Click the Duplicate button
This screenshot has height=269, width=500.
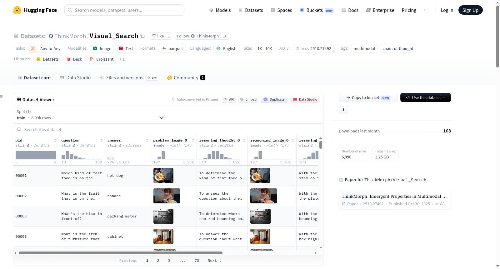click(x=274, y=99)
